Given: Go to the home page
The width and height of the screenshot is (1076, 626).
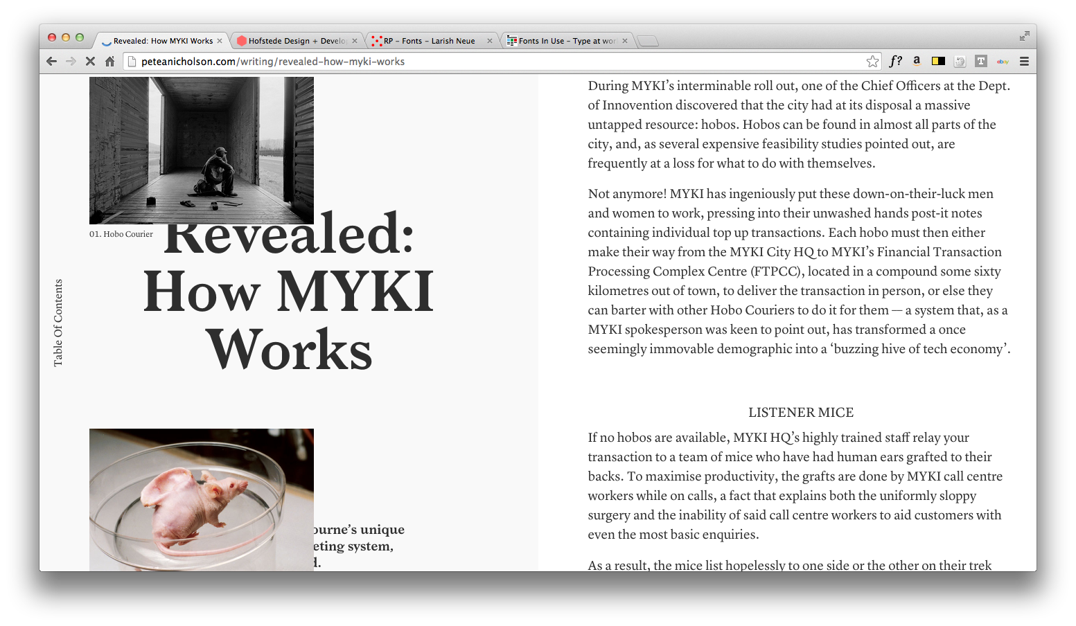Looking at the screenshot, I should point(109,61).
